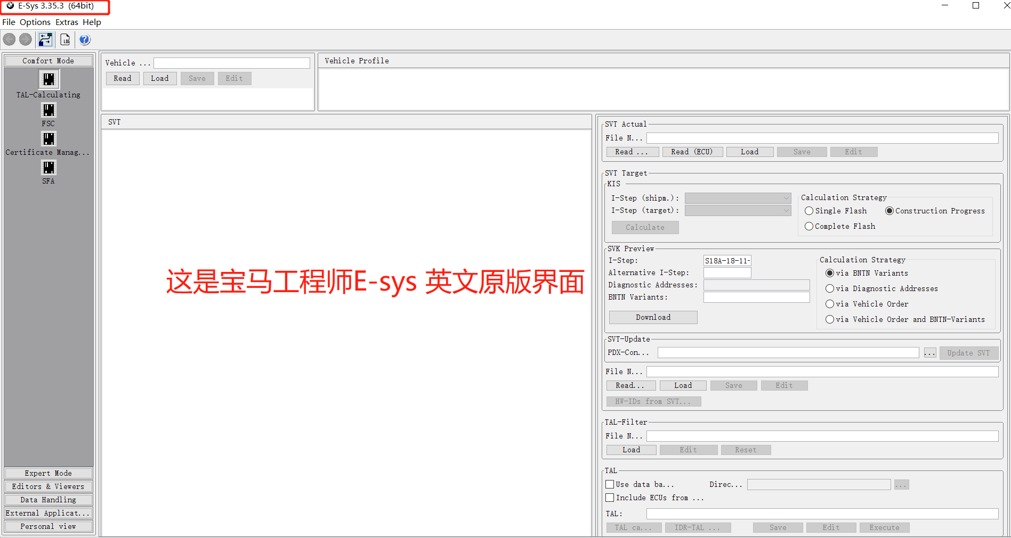1011x538 pixels.
Task: Click the forward navigation arrow
Action: coord(26,39)
